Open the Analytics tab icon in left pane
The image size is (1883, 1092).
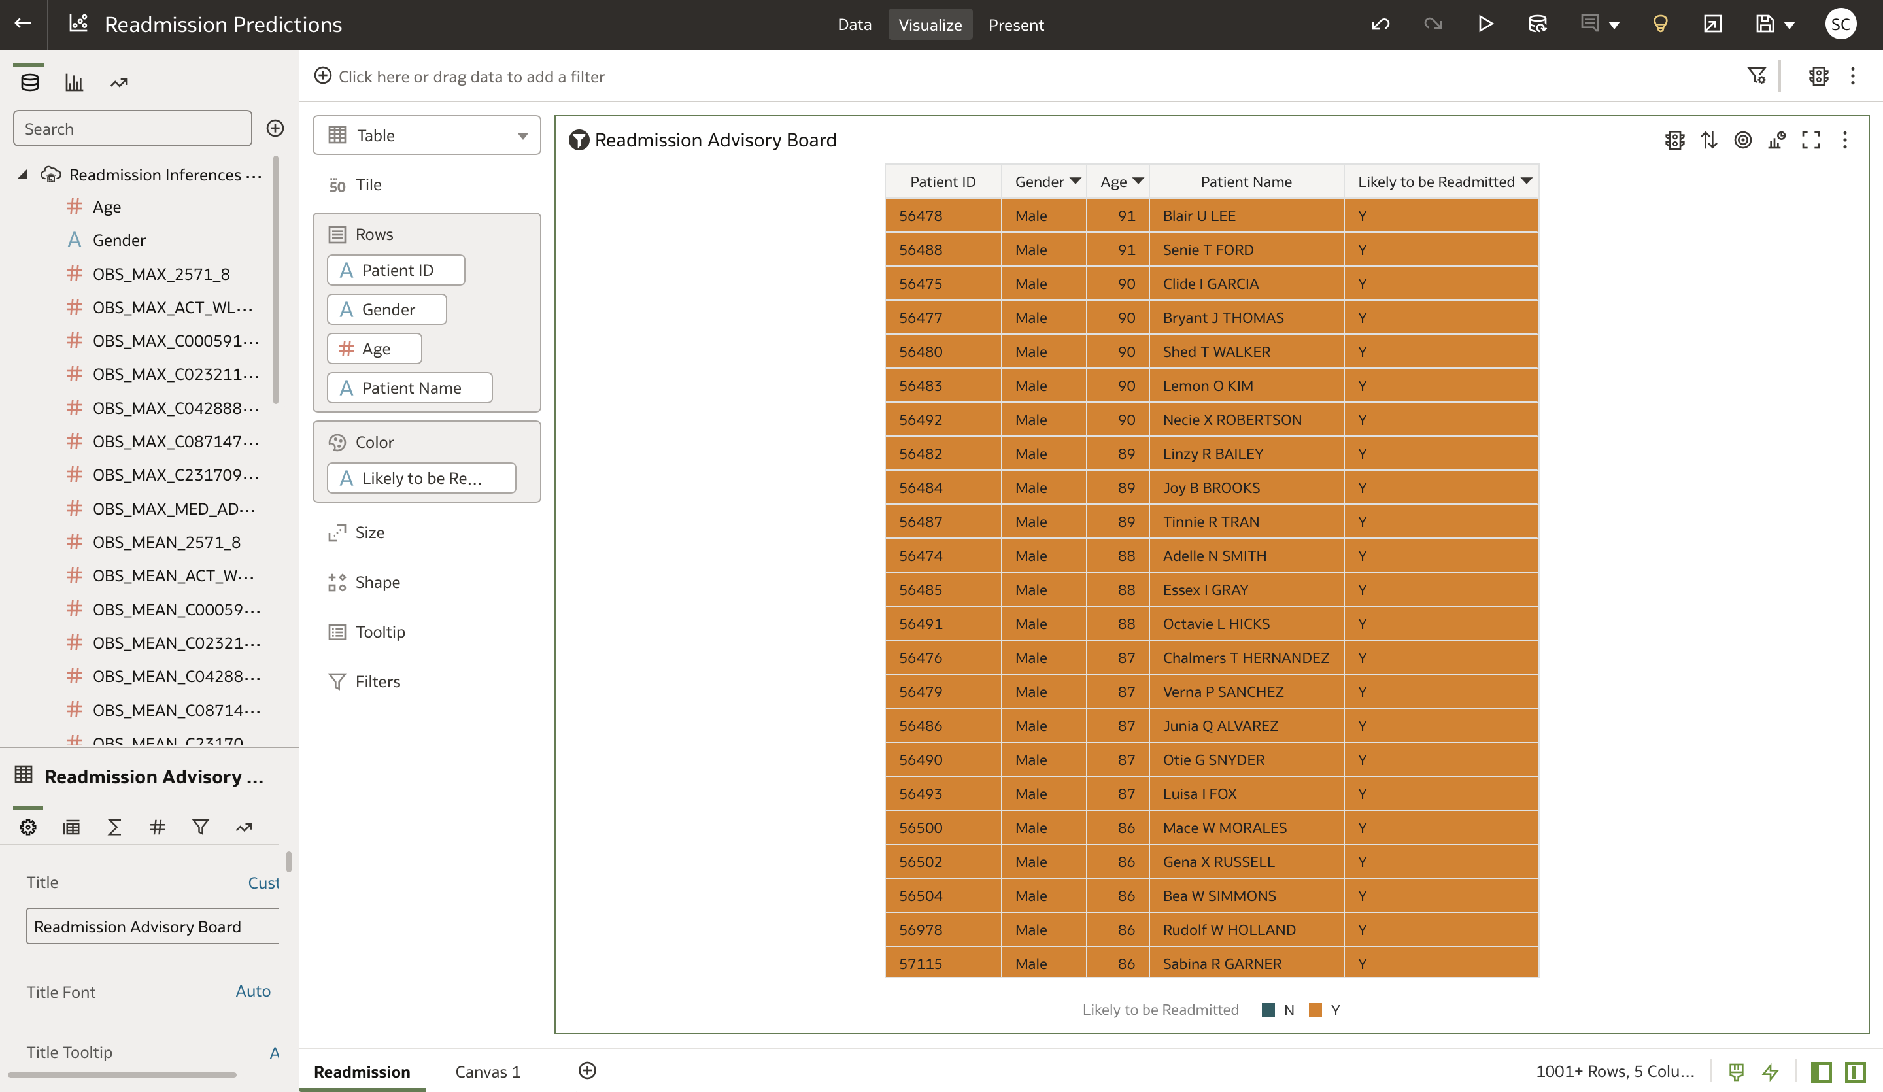coord(119,82)
